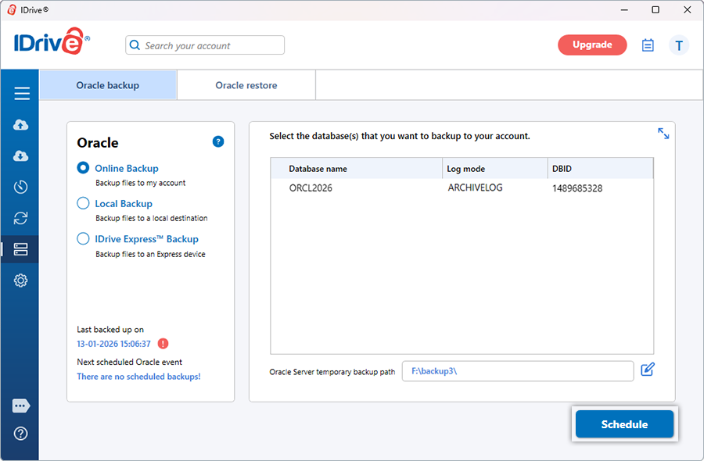The height and width of the screenshot is (461, 704).
Task: Open the Settings gear in sidebar
Action: point(21,281)
